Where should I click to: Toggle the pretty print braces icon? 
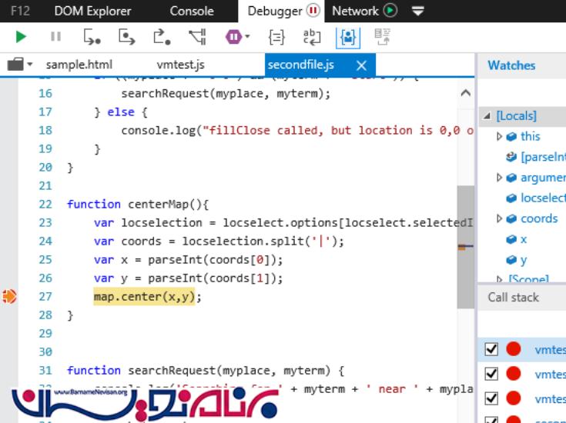tap(276, 36)
